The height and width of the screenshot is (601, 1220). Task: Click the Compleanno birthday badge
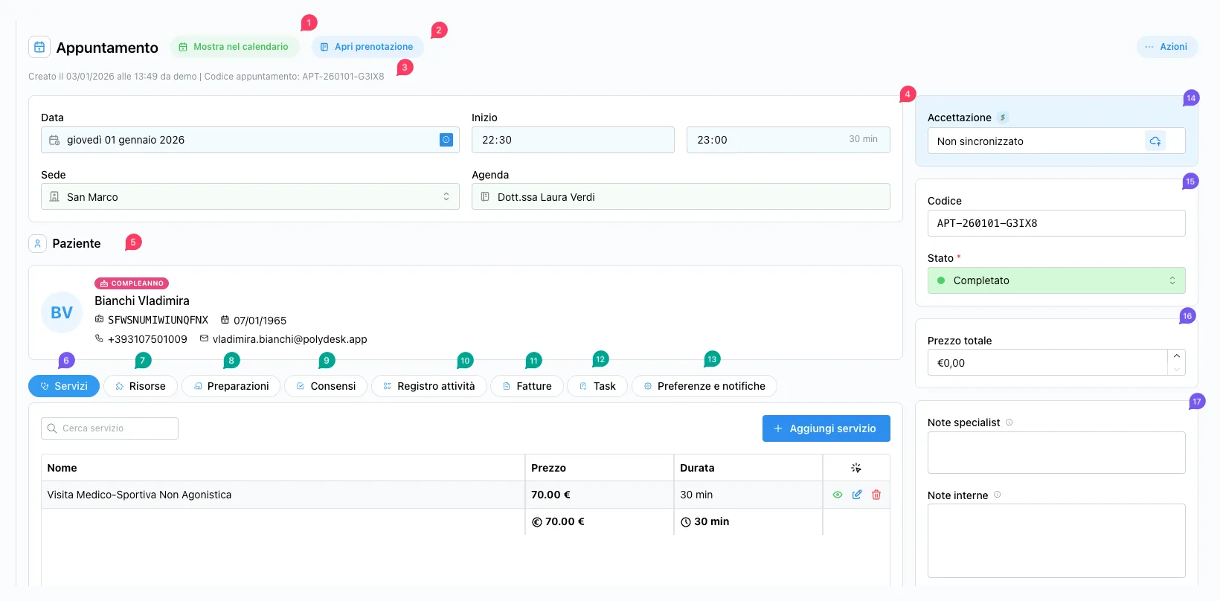point(132,283)
